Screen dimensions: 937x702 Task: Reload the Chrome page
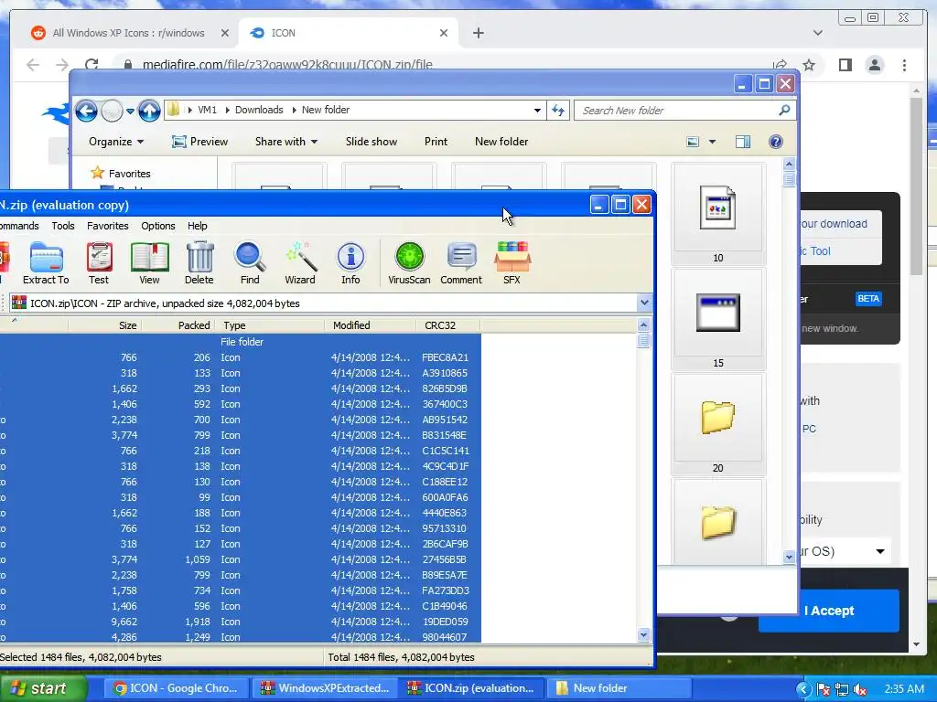(x=92, y=65)
